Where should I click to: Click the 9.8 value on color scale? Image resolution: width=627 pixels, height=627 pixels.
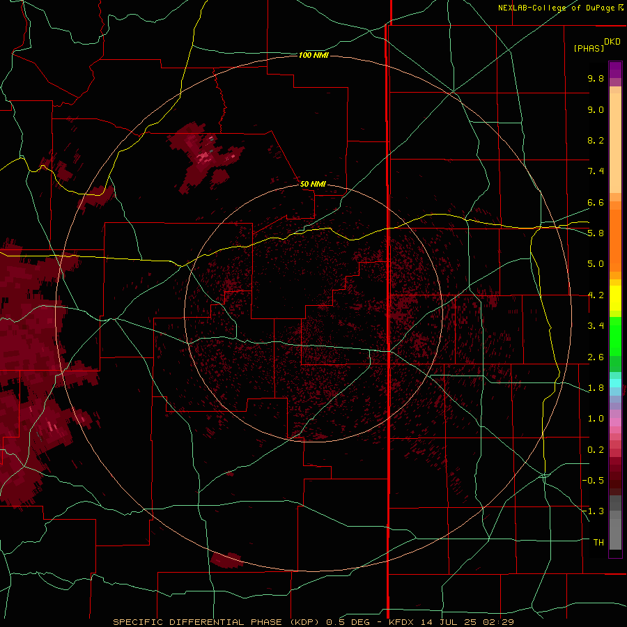point(596,78)
